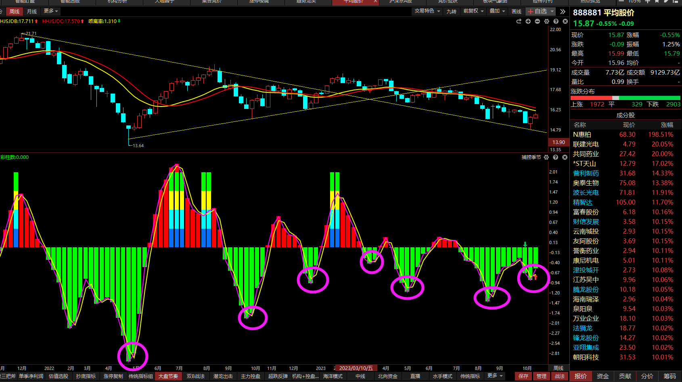Click the share arrow icon above main chart

click(519, 21)
